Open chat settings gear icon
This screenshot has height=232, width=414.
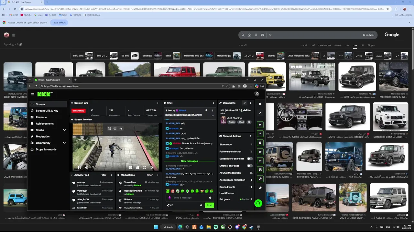pos(201,205)
